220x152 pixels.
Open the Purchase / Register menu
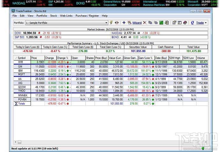[87, 16]
